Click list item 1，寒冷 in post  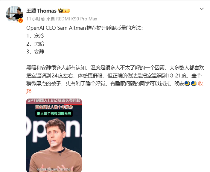pyautogui.click(x=35, y=36)
